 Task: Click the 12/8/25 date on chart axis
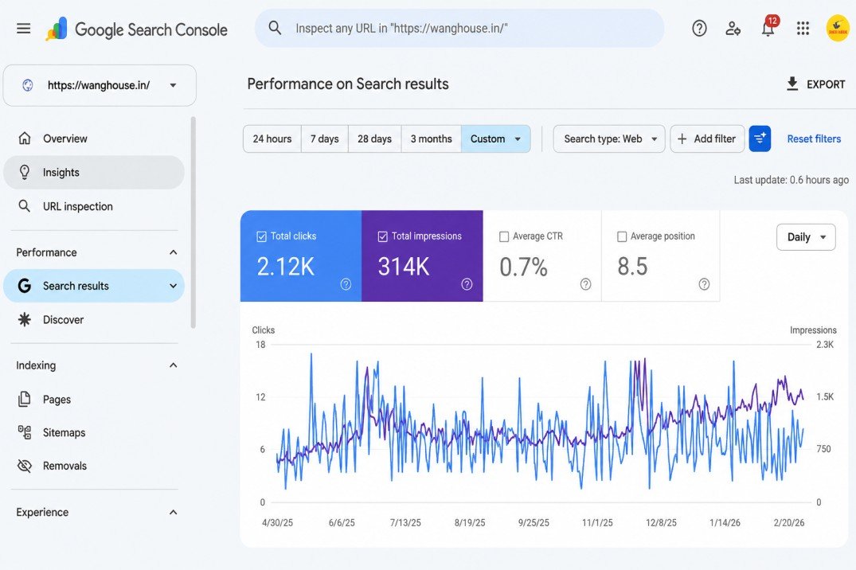pos(661,522)
